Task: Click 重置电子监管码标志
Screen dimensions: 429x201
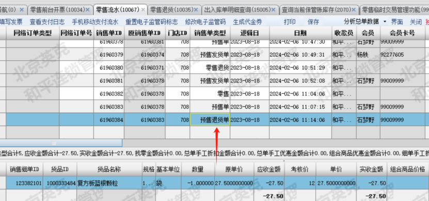Action: pos(152,22)
